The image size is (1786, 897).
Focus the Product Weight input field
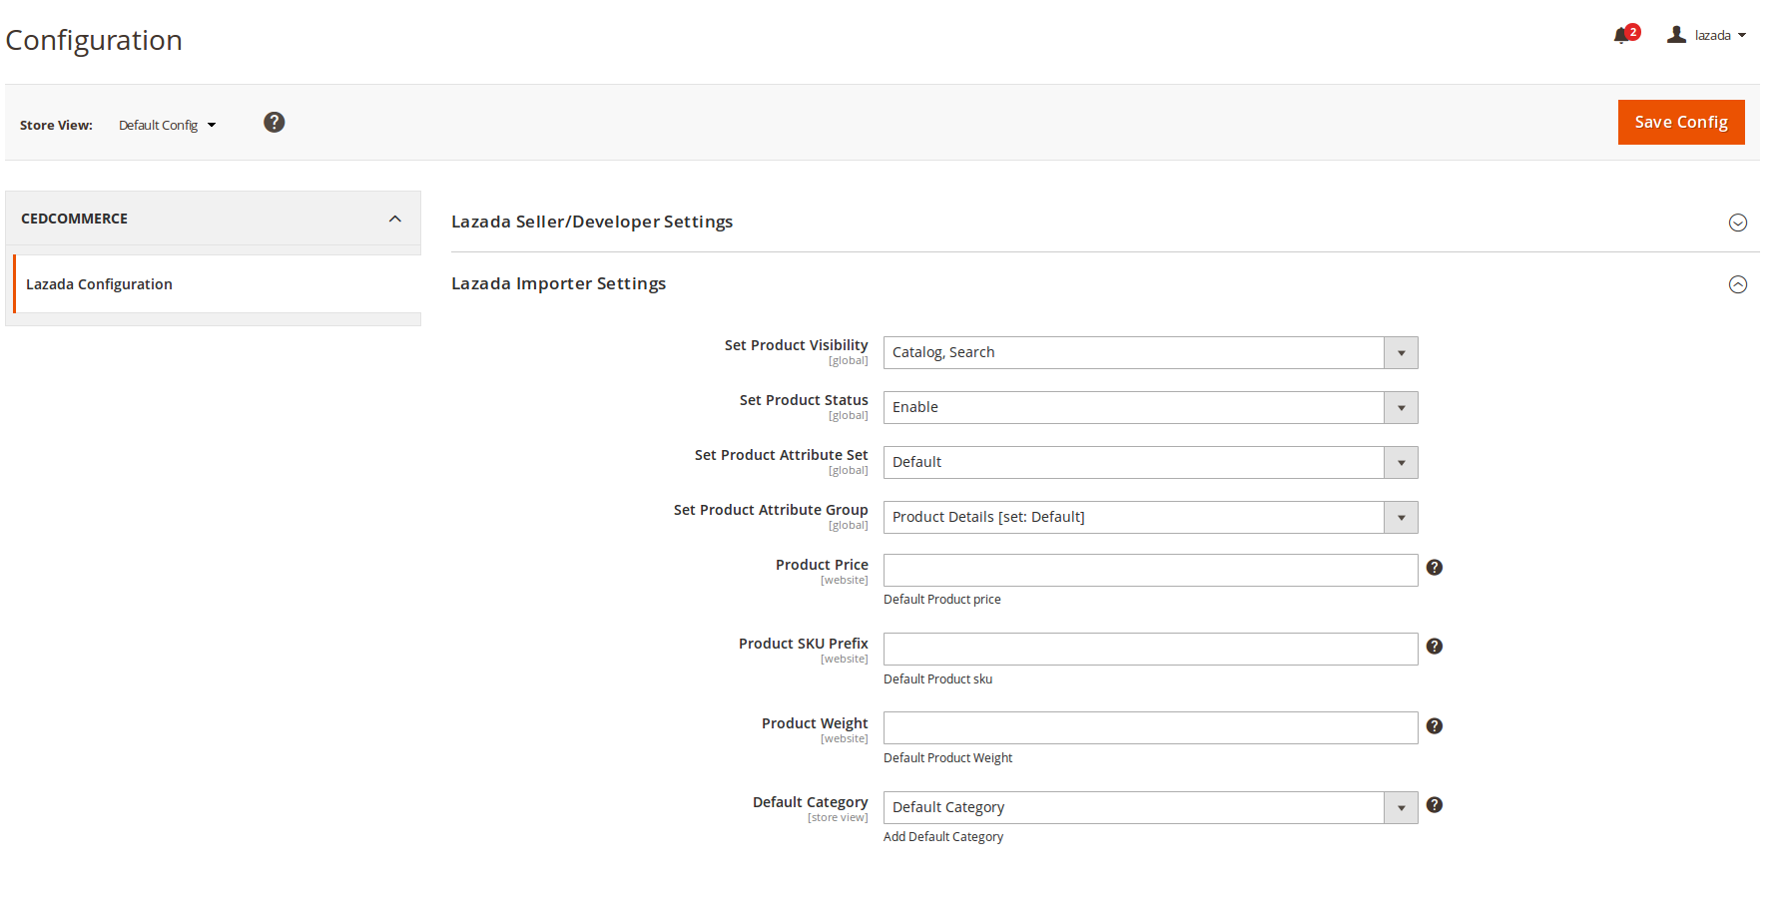coord(1150,727)
